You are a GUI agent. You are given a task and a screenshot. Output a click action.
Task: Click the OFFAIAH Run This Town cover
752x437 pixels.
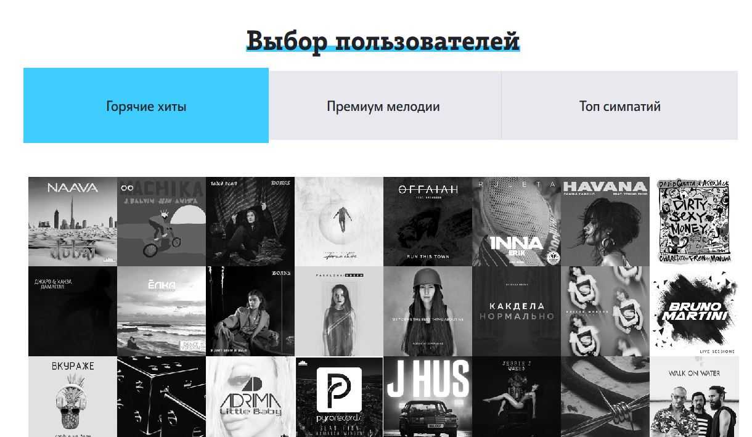coord(428,222)
